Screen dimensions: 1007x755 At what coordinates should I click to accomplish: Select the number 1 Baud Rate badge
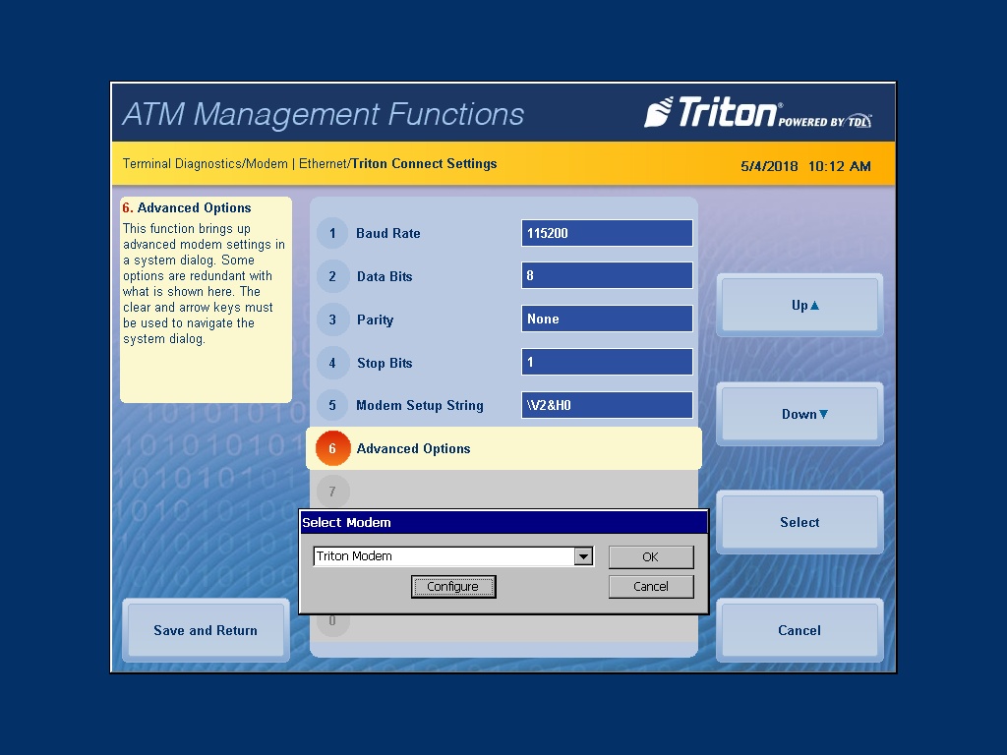tap(332, 233)
